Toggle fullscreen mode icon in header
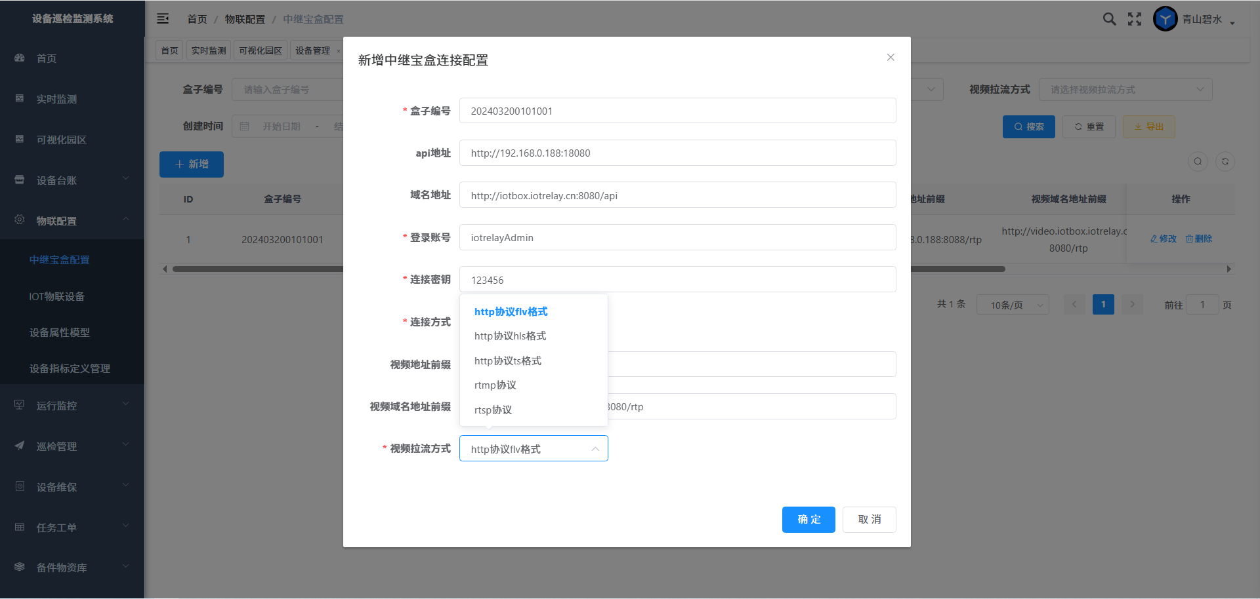Screen dimensions: 1260x599 (x=1135, y=19)
